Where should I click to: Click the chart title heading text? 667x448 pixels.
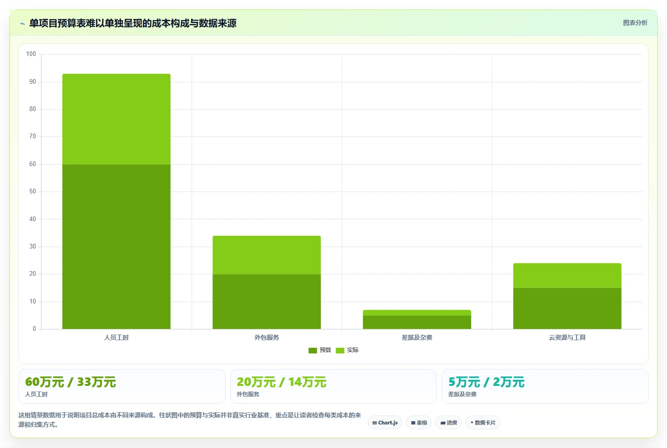133,24
